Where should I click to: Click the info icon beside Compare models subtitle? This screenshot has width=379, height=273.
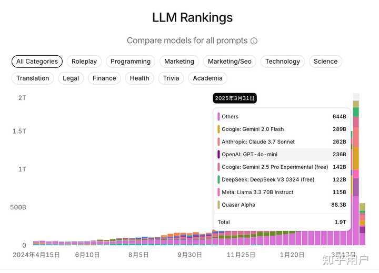coord(254,41)
